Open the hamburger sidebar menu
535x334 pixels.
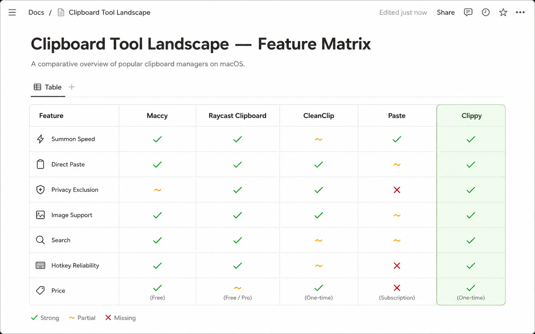coord(12,12)
